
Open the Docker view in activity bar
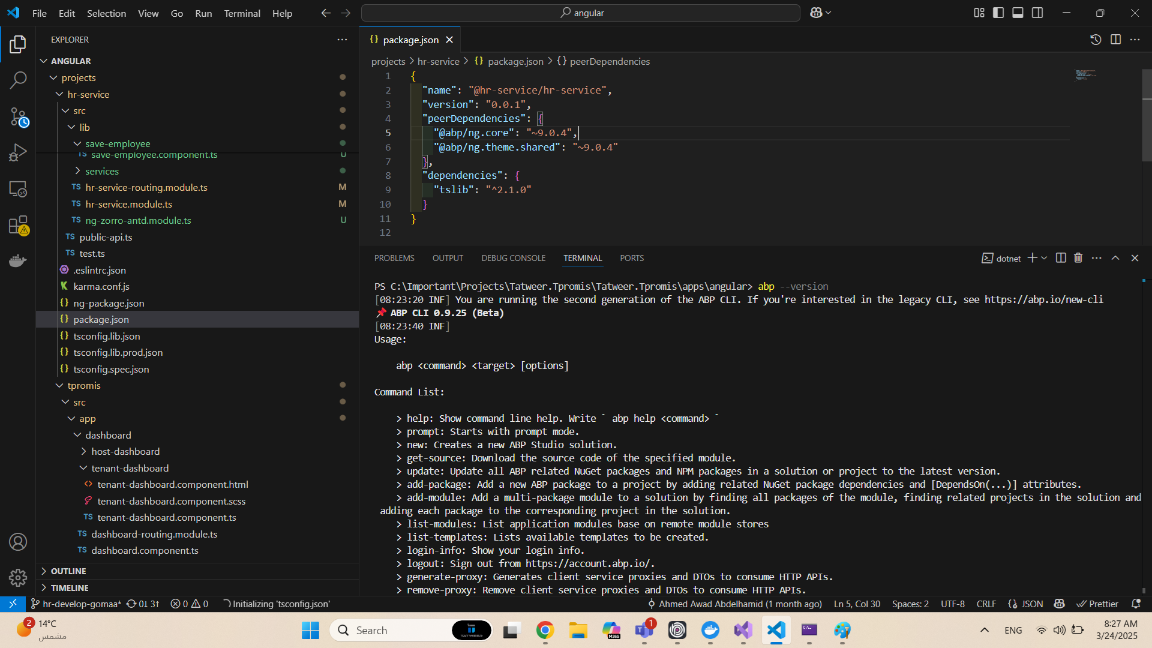(18, 260)
